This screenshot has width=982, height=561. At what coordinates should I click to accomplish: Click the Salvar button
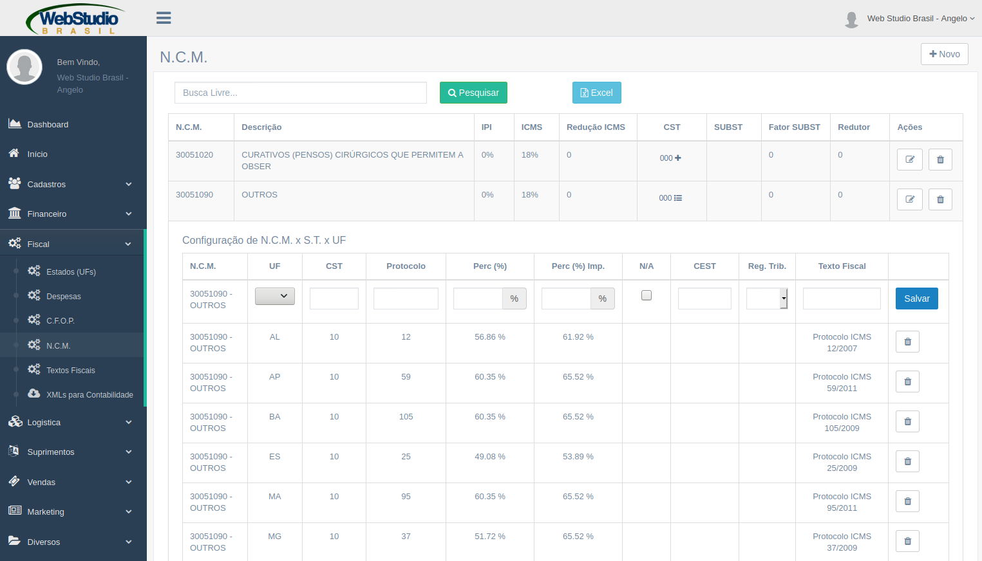click(x=916, y=299)
